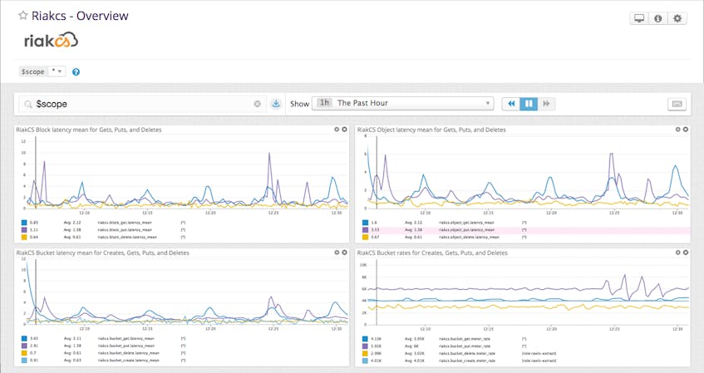Click Avg: 3.95K value in Bucket rates legend
This screenshot has width=704, height=373.
pyautogui.click(x=414, y=339)
